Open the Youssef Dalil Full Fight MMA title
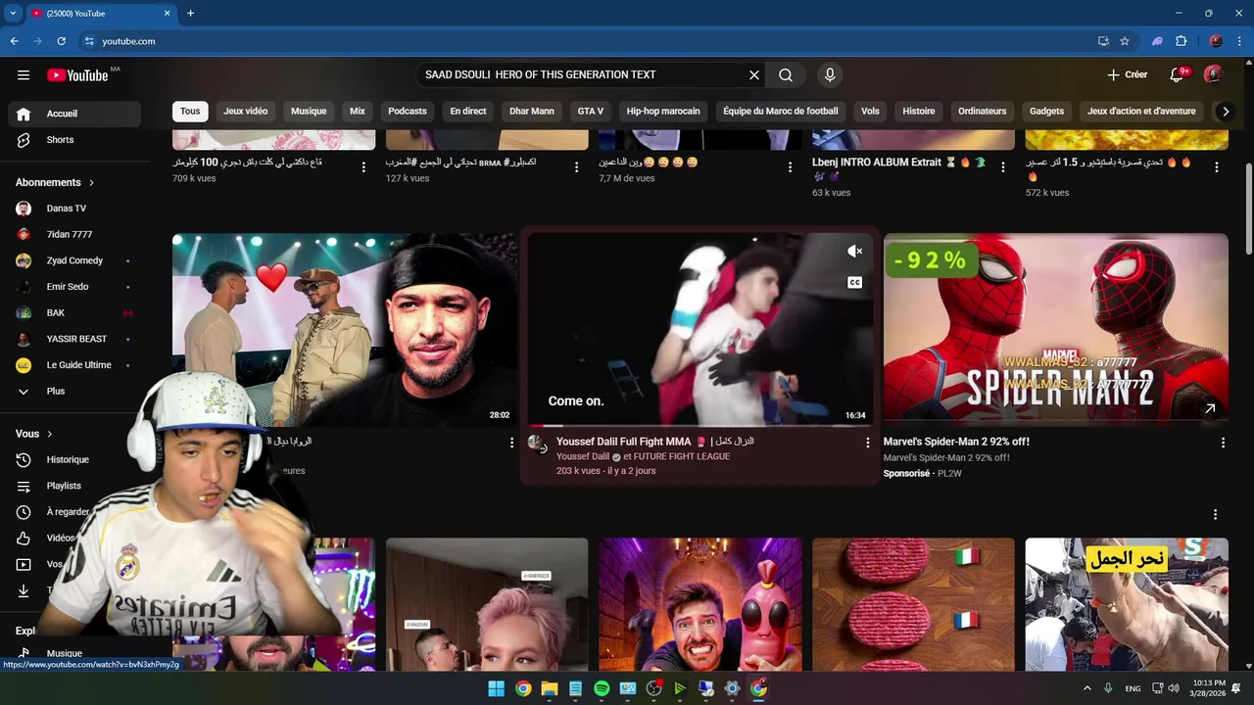The width and height of the screenshot is (1254, 705). coord(655,443)
